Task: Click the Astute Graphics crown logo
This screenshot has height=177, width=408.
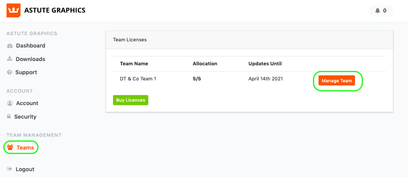Action: click(13, 10)
